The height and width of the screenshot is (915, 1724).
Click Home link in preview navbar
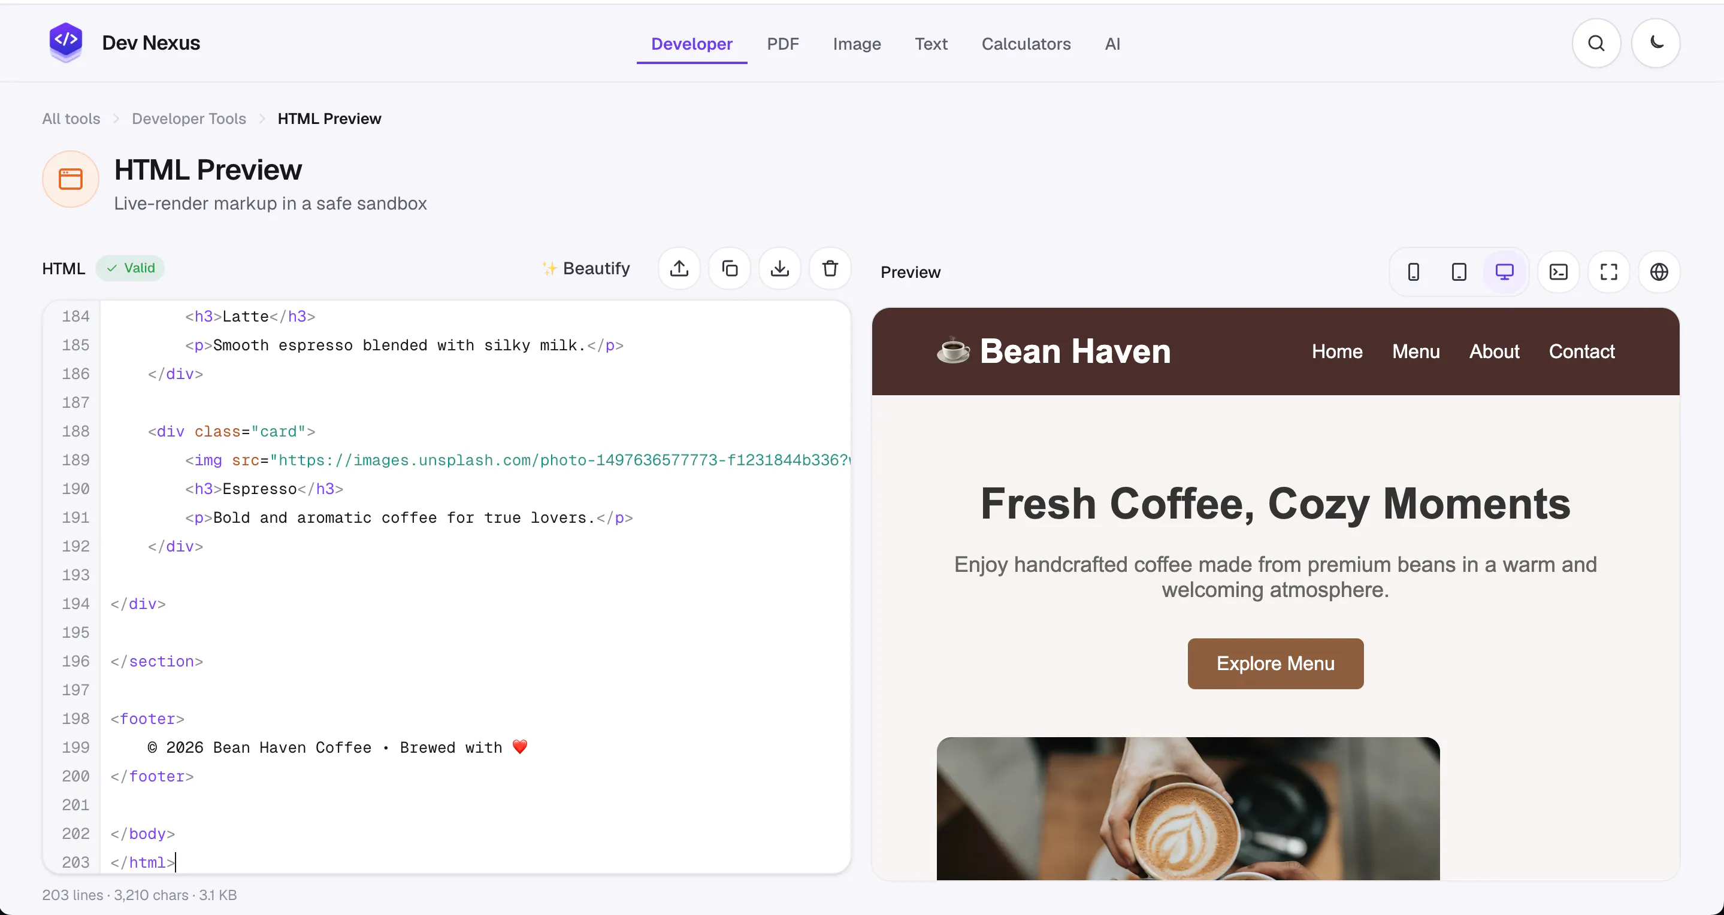click(1337, 351)
